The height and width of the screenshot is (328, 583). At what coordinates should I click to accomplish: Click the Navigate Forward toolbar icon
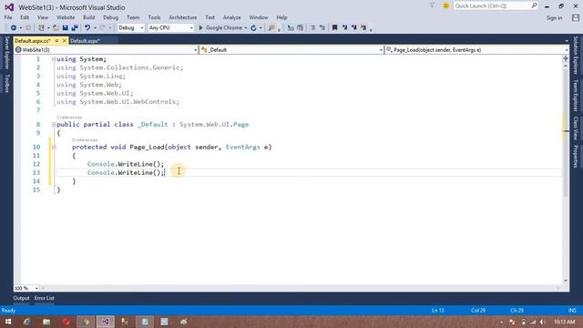28,28
